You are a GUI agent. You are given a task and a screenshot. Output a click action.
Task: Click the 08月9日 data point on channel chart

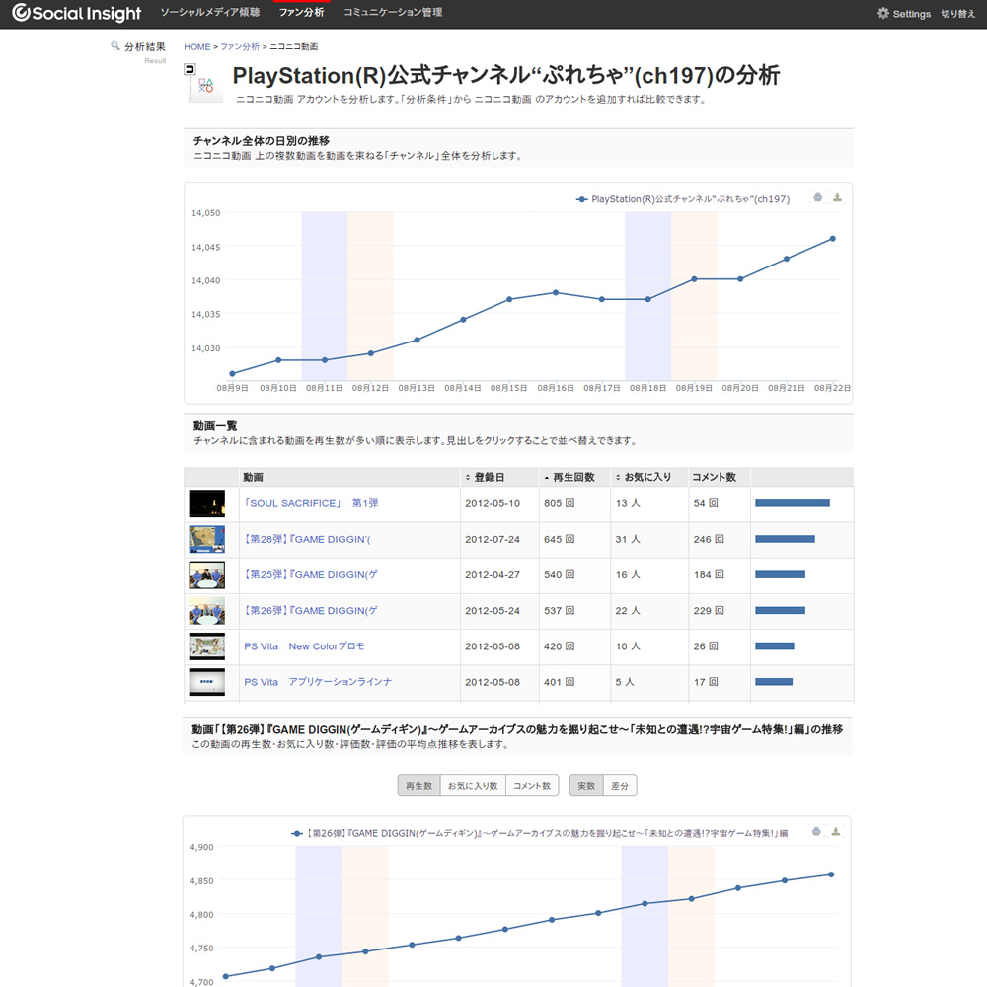pos(232,374)
